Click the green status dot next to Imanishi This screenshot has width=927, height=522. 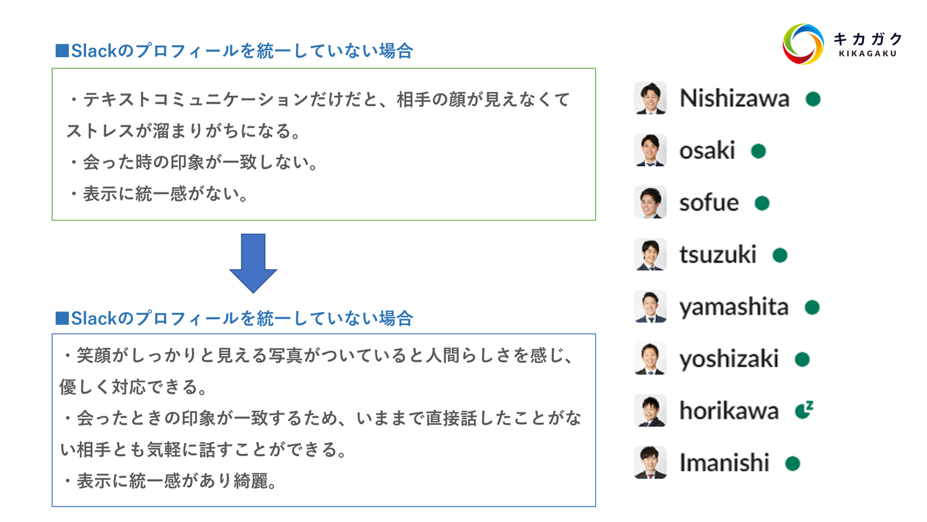(x=792, y=463)
